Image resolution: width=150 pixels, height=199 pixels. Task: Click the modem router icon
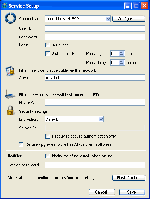click(10, 94)
